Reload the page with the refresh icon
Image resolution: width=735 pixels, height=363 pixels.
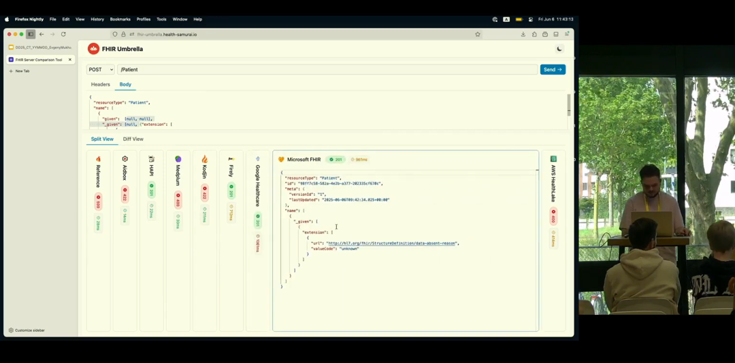[63, 34]
